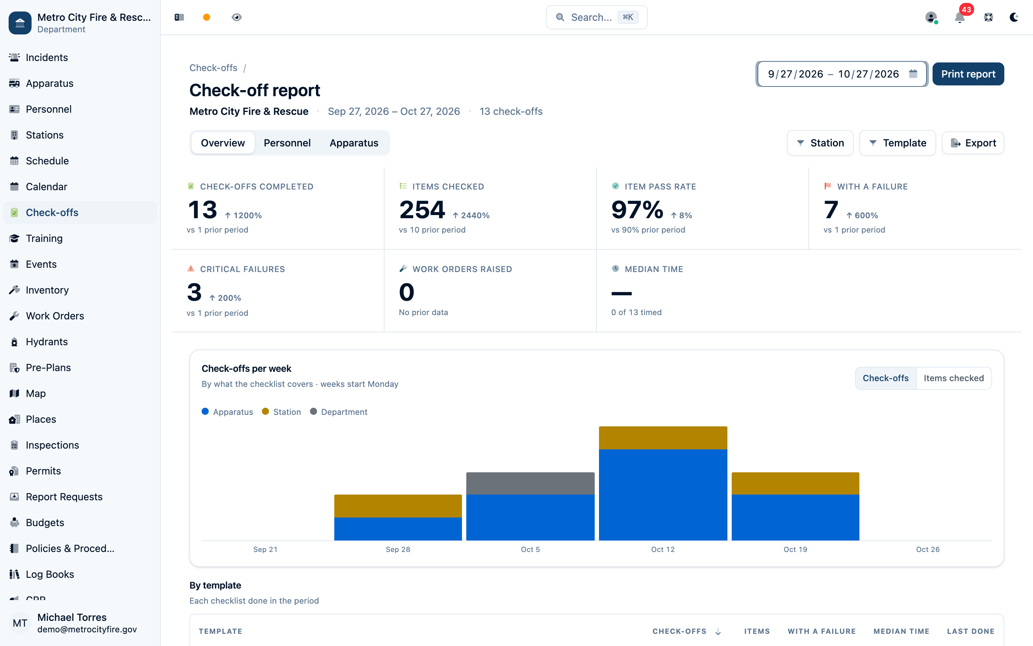1033x646 pixels.
Task: Open the user presence avatar icon
Action: pyautogui.click(x=931, y=17)
